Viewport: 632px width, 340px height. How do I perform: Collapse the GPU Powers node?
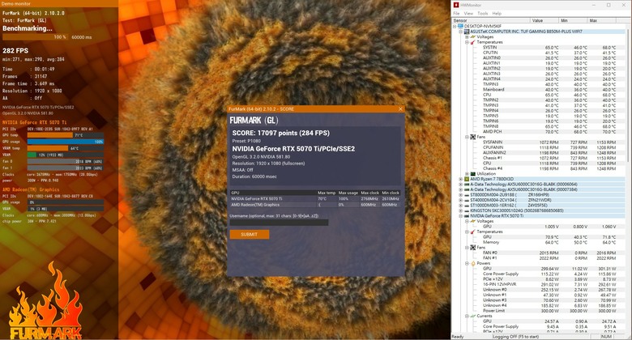(x=467, y=263)
